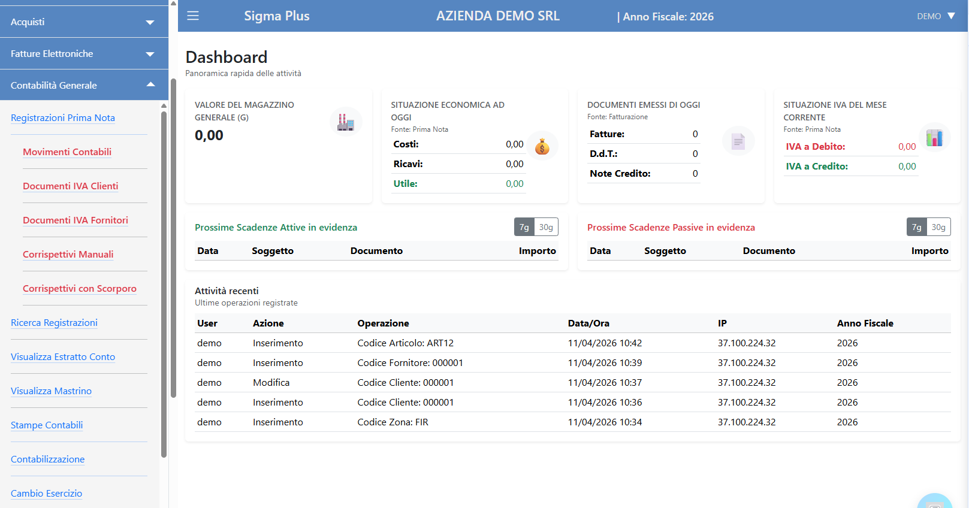Collapse the Contabilità Generale section
The height and width of the screenshot is (508, 969).
pyautogui.click(x=84, y=86)
